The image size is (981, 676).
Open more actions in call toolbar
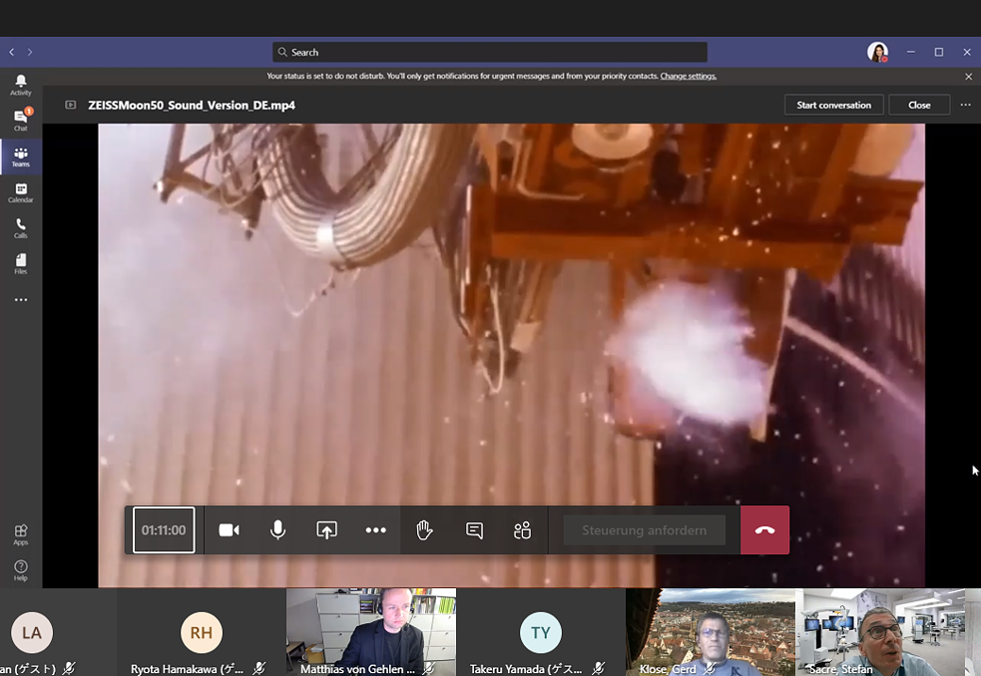click(375, 530)
